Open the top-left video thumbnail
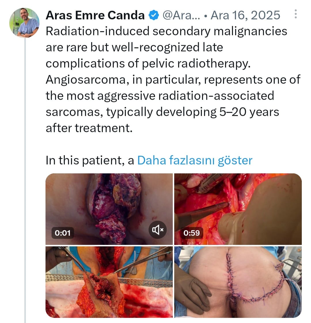 [109, 209]
